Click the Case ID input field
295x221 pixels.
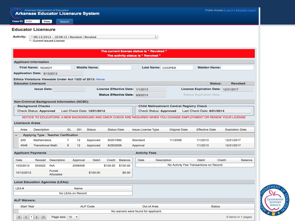click(32, 21)
